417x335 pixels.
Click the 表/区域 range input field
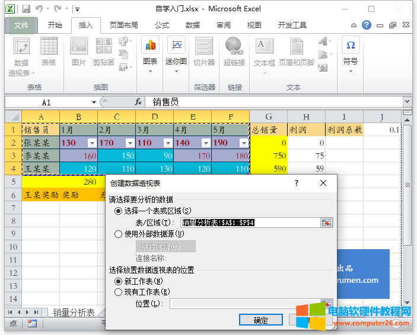pos(249,223)
